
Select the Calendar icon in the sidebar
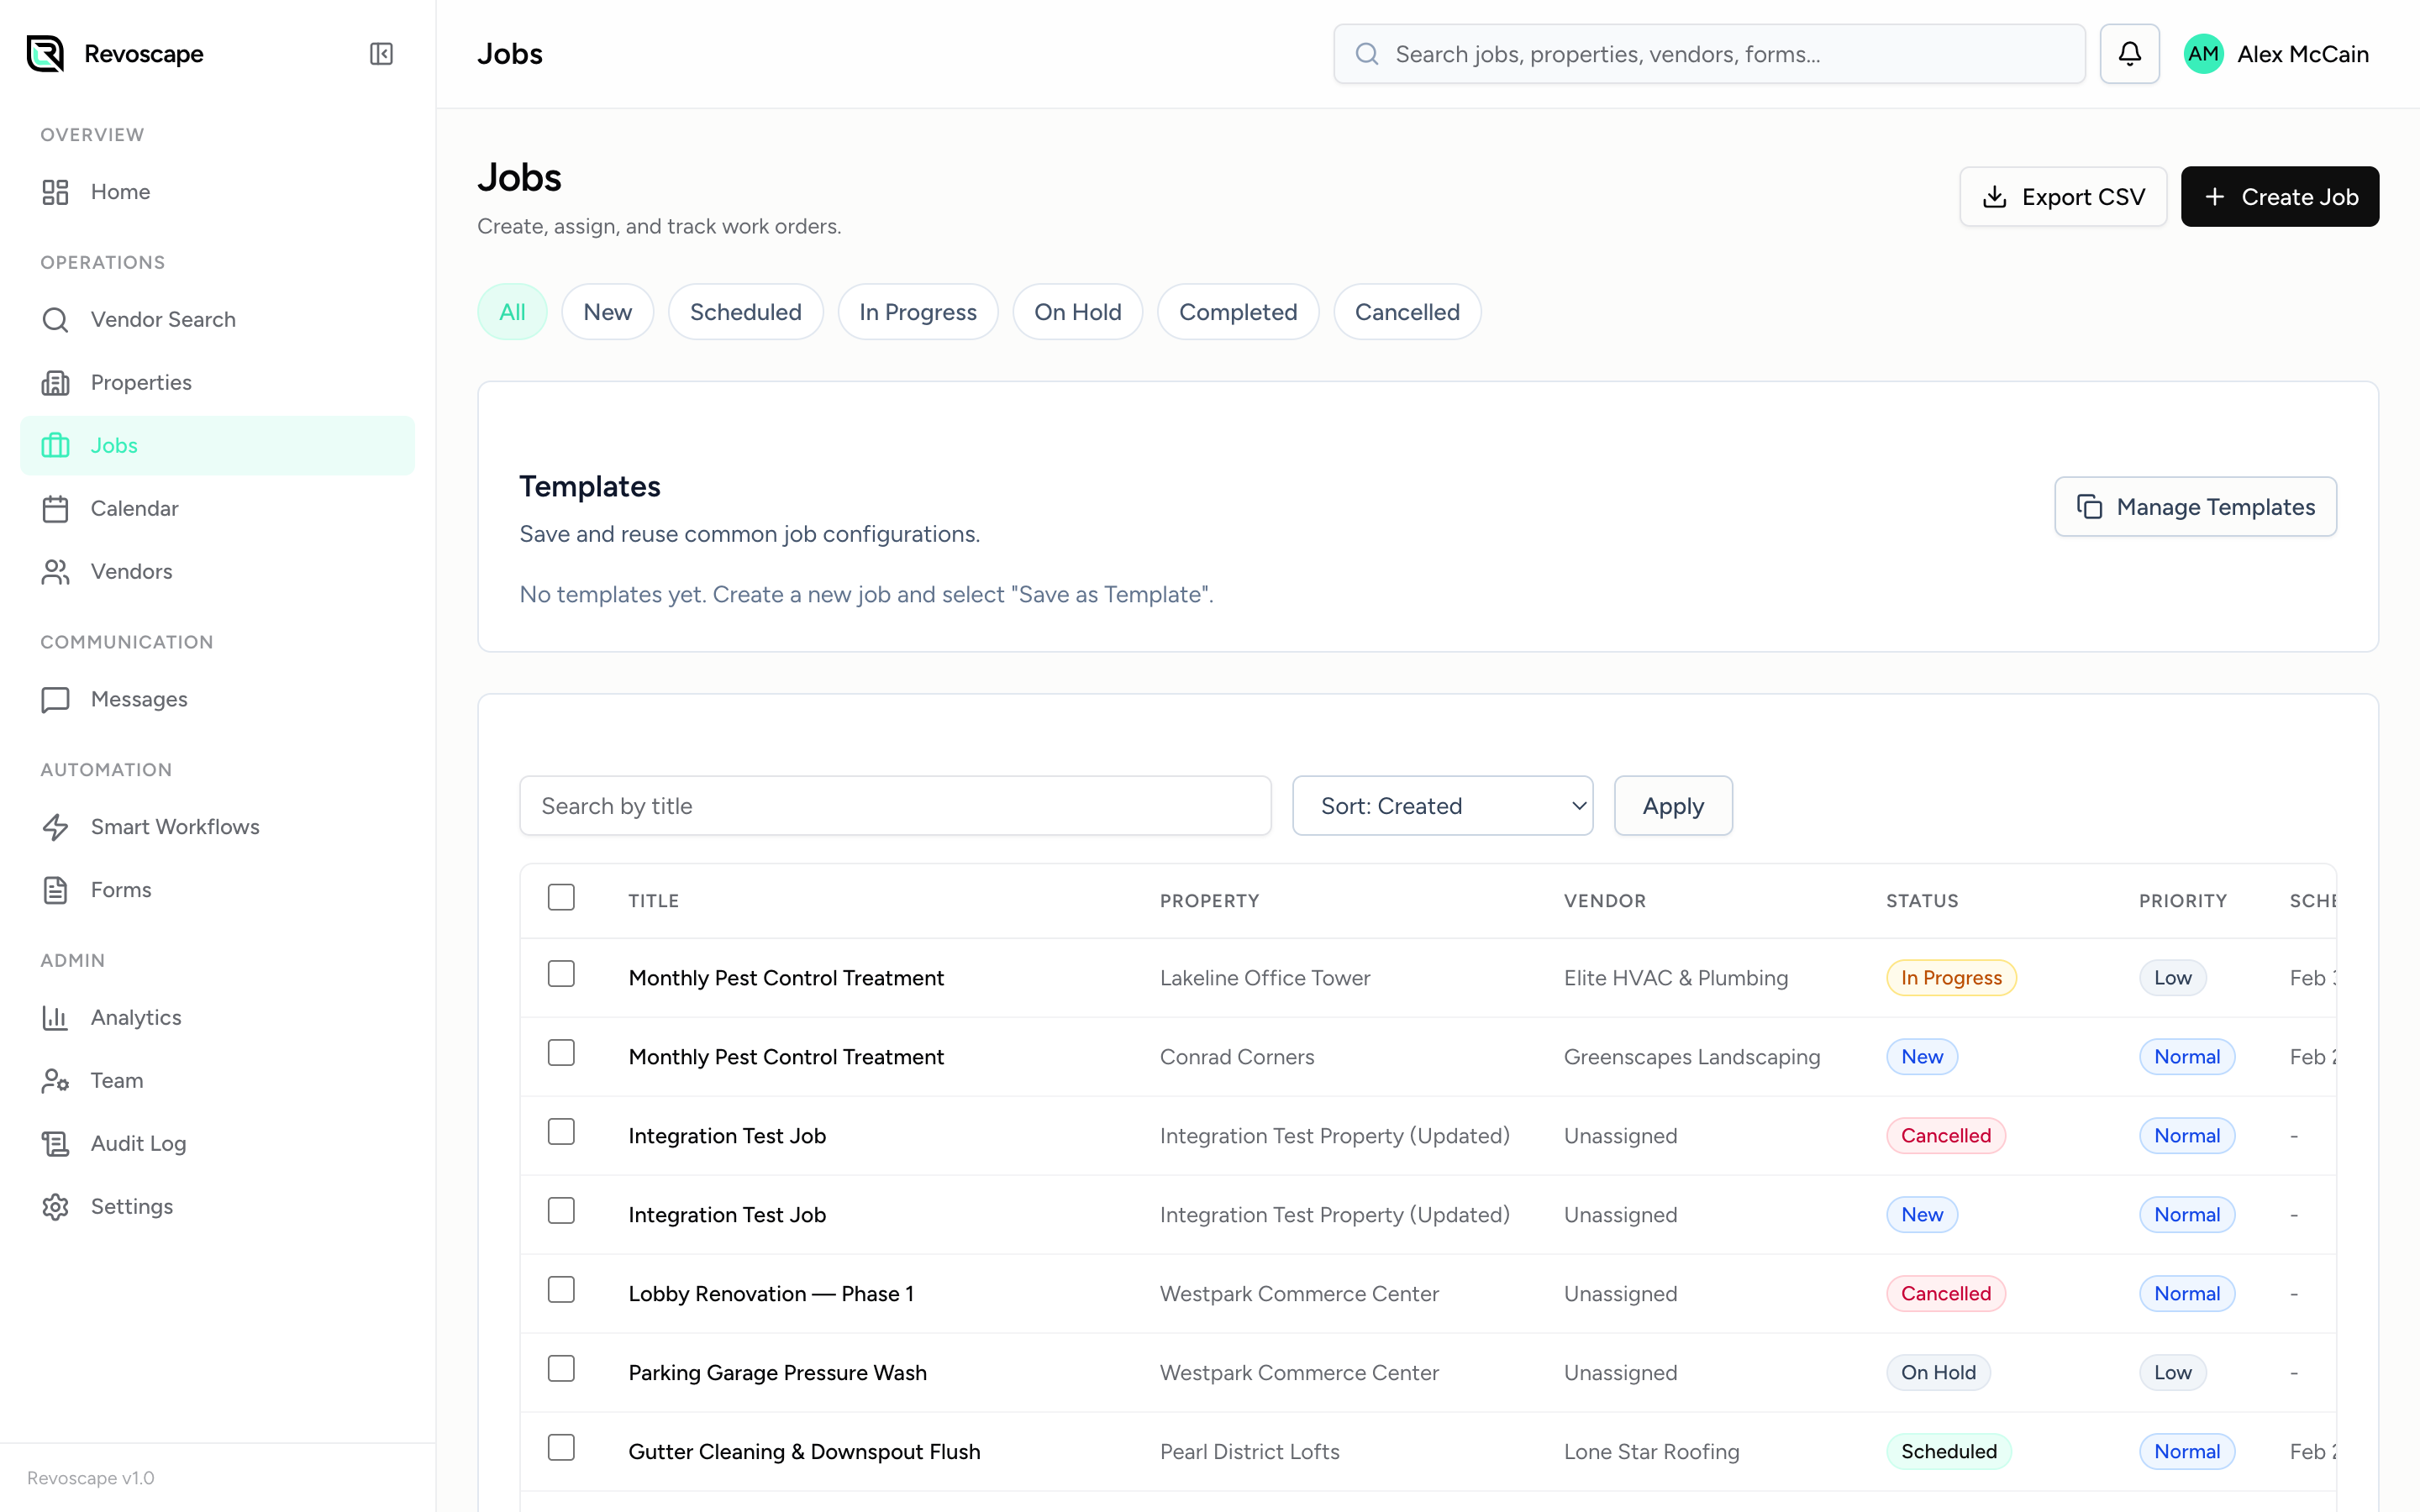pyautogui.click(x=55, y=508)
